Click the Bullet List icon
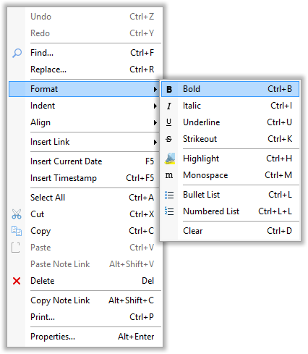 click(169, 195)
